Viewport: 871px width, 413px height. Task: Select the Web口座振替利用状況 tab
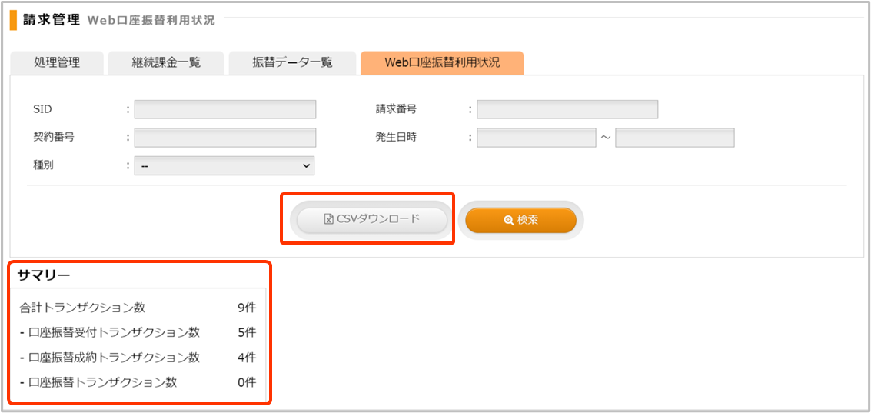442,63
